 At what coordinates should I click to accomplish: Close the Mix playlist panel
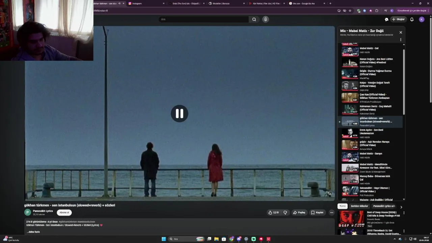tap(401, 32)
